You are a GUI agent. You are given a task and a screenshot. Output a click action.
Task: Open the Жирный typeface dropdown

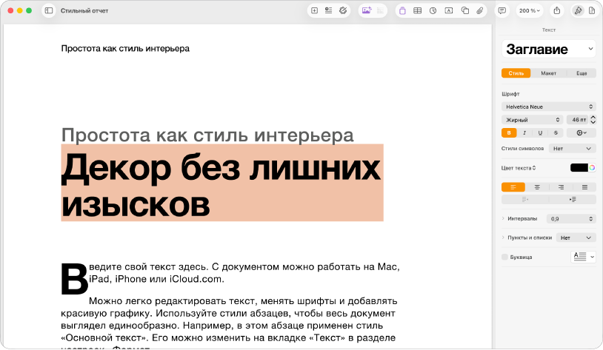pos(532,120)
